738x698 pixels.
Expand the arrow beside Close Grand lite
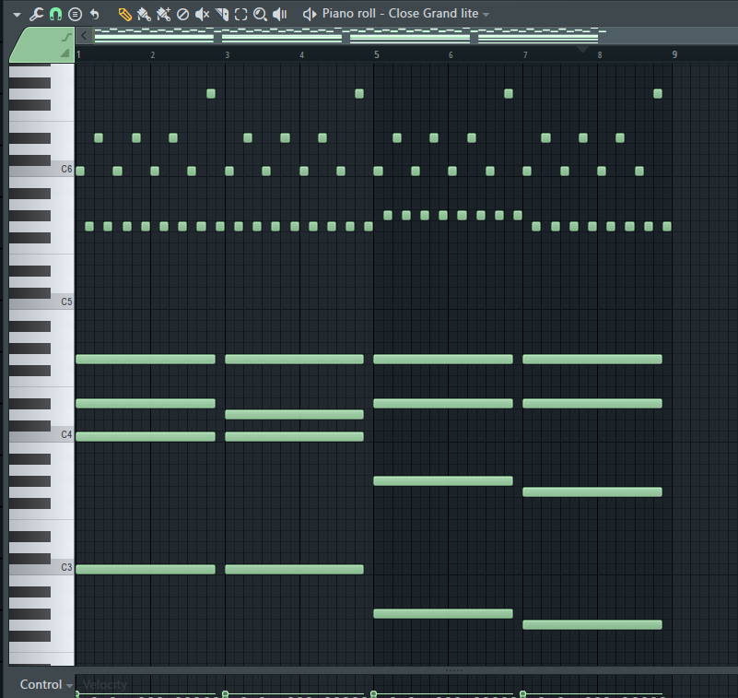pos(486,15)
